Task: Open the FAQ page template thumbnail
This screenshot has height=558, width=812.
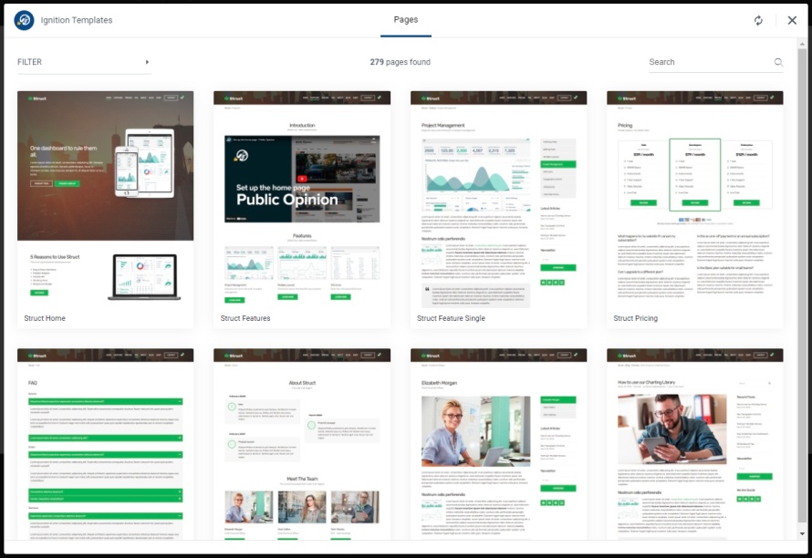Action: pyautogui.click(x=106, y=444)
